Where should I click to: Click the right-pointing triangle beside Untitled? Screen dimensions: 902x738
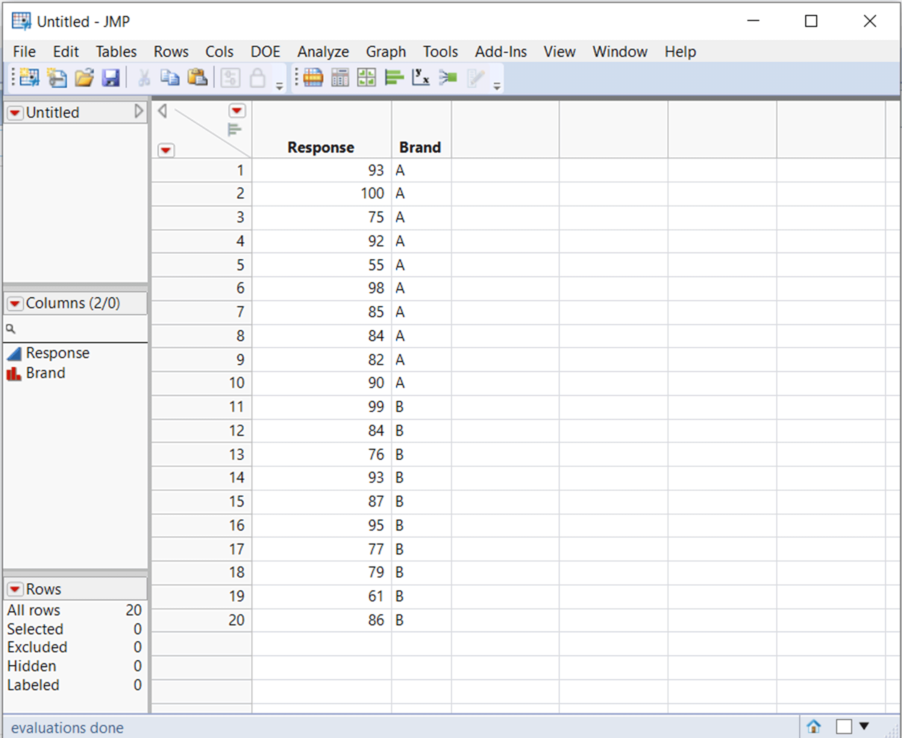pos(139,111)
